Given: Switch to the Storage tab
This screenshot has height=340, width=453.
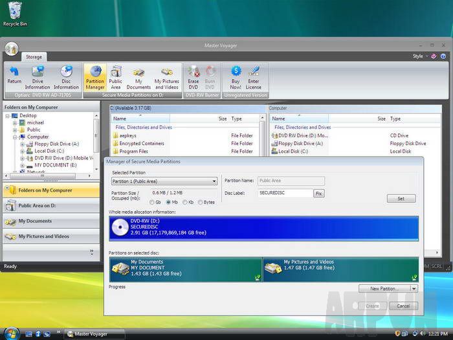Looking at the screenshot, I should coord(34,57).
